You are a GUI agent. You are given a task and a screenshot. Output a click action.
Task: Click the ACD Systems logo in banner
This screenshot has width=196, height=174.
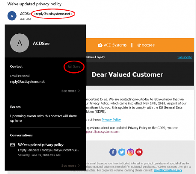[112, 45]
